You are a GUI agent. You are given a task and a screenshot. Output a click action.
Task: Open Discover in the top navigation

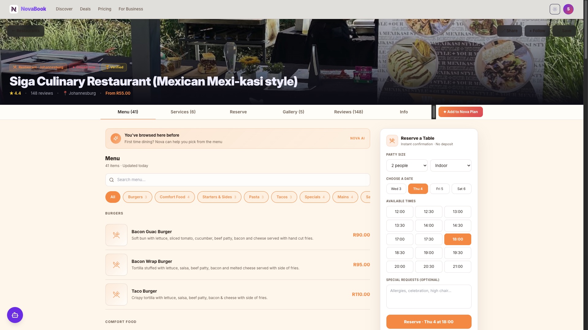point(64,9)
